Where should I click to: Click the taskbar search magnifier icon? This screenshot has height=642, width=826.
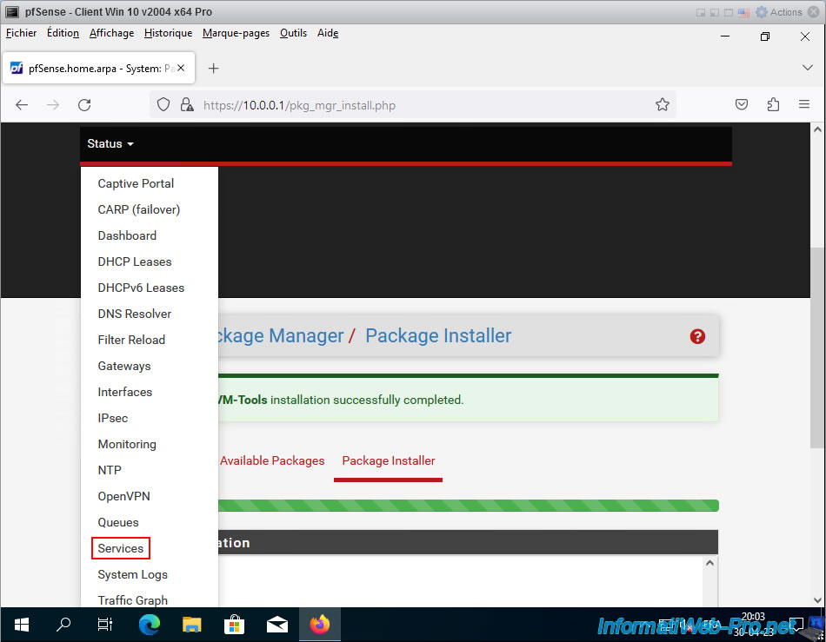coord(63,625)
